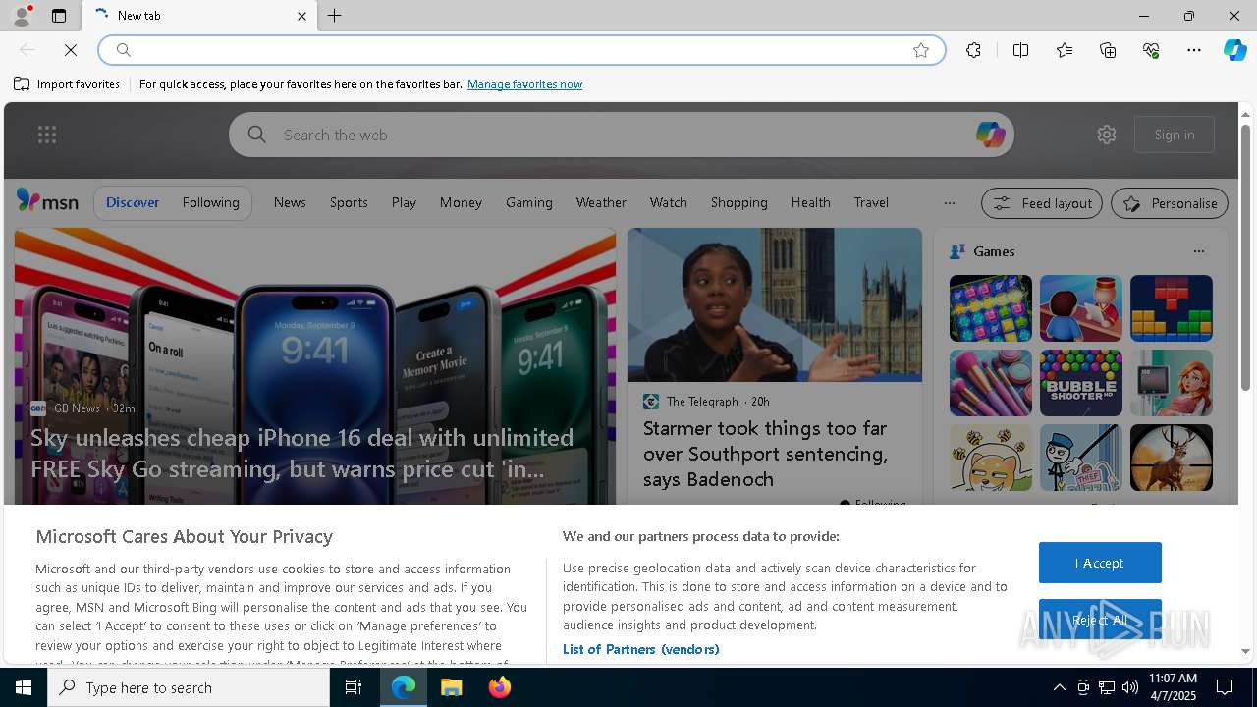
Task: Open the block puzzle game thumbnail
Action: pyautogui.click(x=1172, y=308)
